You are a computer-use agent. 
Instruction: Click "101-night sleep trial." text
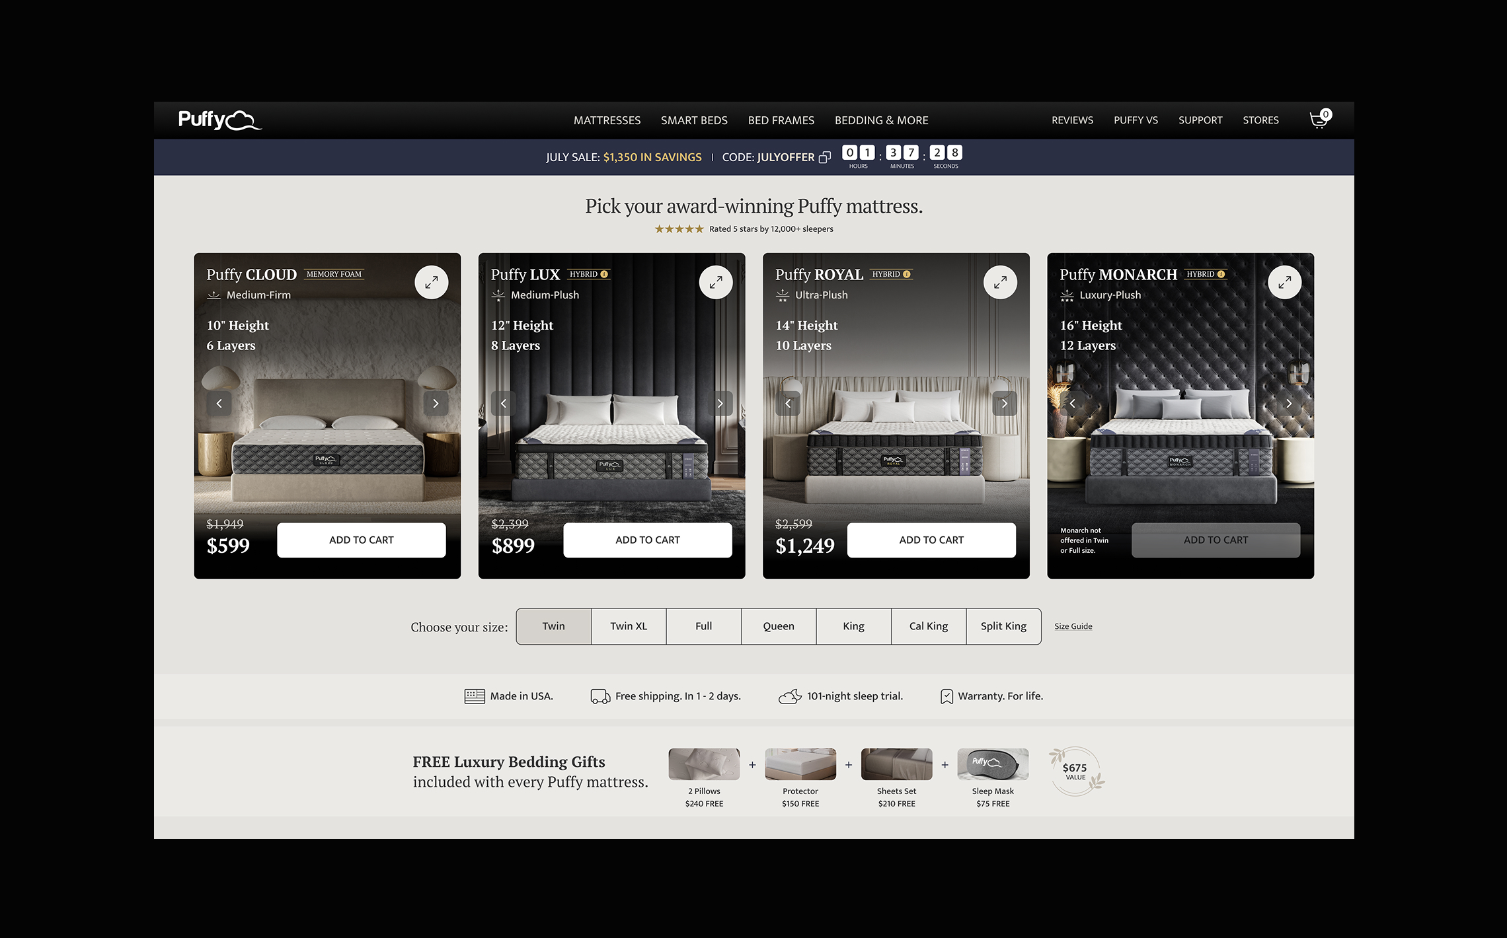[x=855, y=696]
